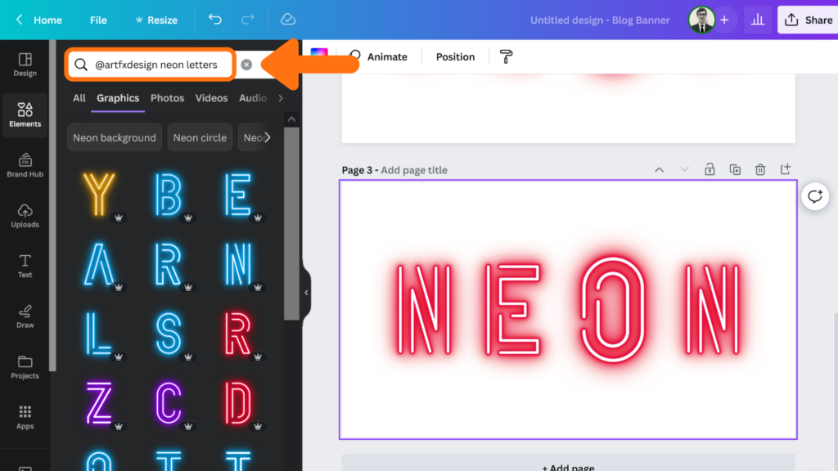Open the Position options

455,56
